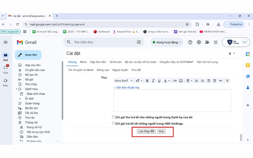This screenshot has width=253, height=158.
Task: Toggle italic formatting in the editor
Action: coord(153,81)
